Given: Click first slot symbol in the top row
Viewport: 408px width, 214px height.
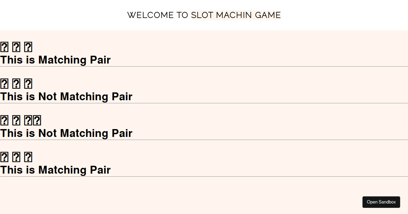Looking at the screenshot, I should [x=4, y=47].
